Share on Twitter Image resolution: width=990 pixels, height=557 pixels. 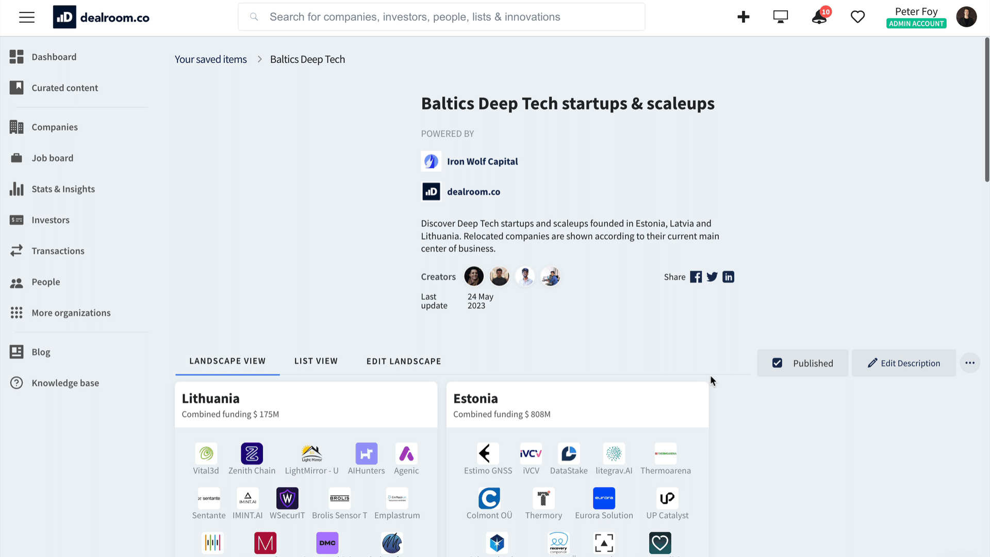coord(712,277)
